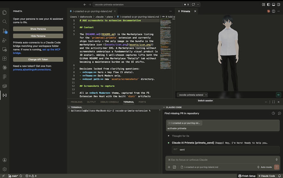
Task: Open Claude Code starburst icon in activity bar
Action: [4, 68]
